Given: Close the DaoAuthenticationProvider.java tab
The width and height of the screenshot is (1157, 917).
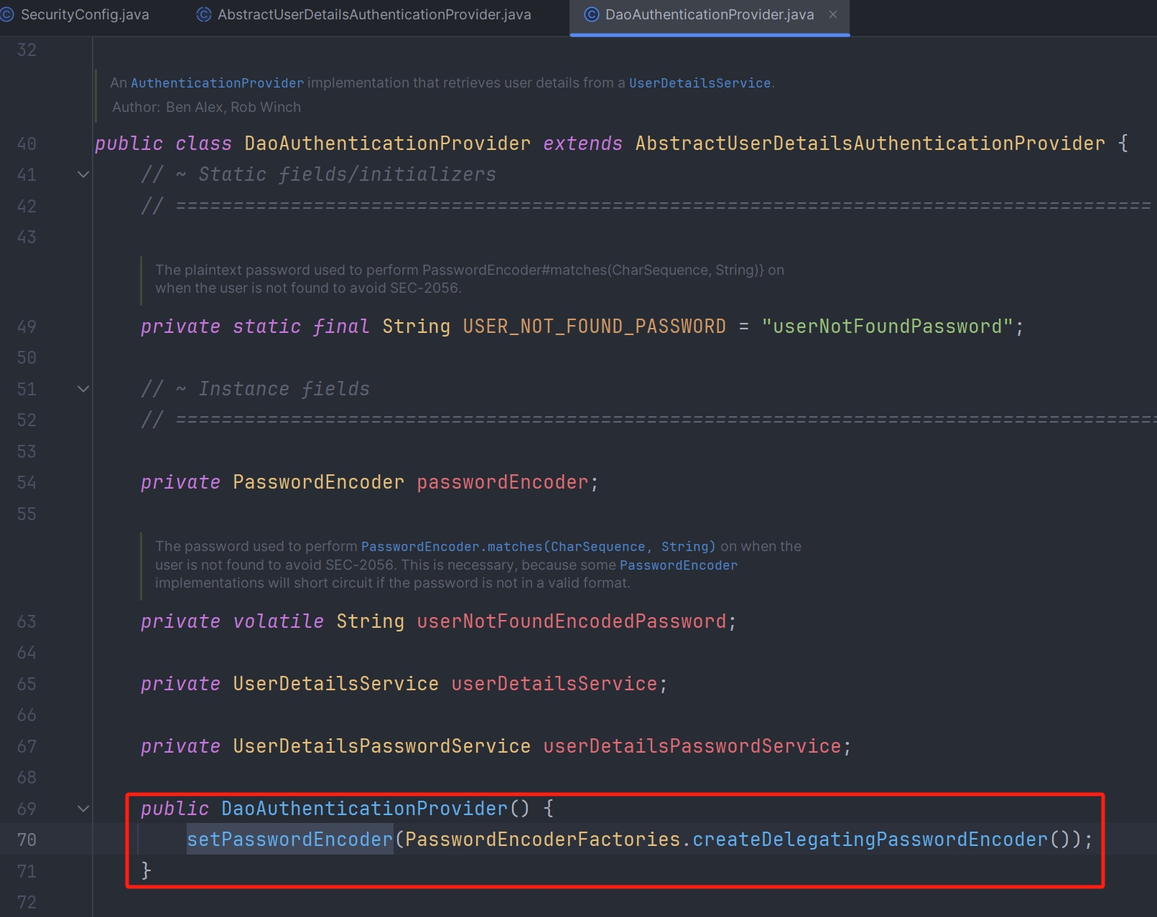Looking at the screenshot, I should tap(833, 14).
